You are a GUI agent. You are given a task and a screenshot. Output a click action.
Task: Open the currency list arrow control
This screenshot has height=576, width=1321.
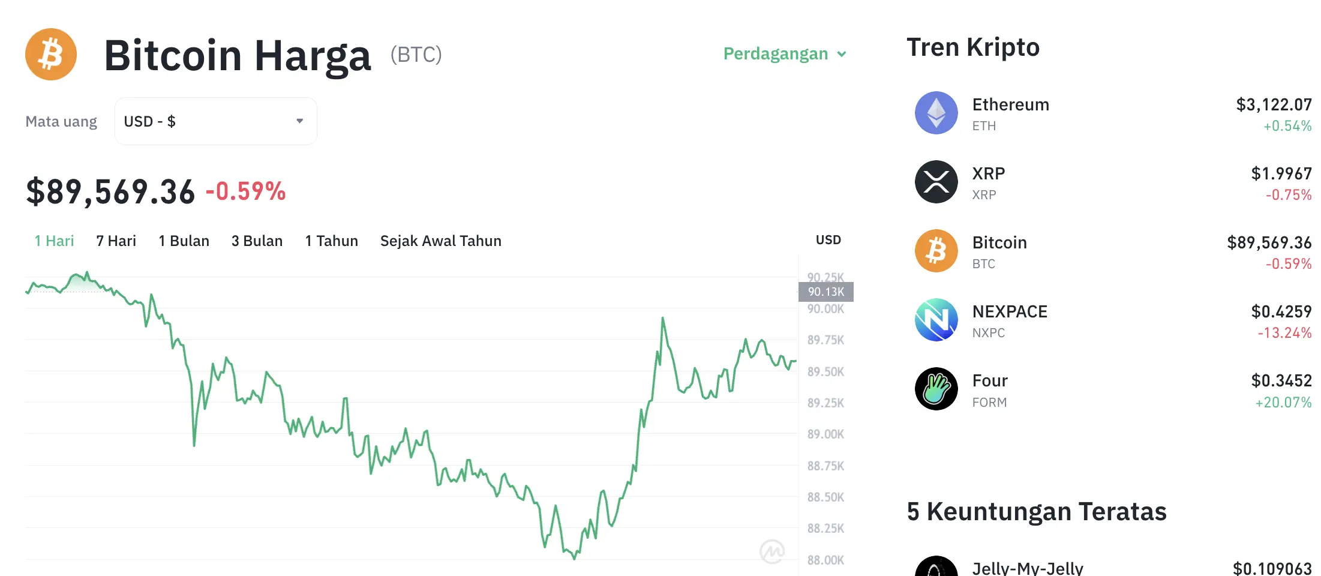(x=300, y=121)
